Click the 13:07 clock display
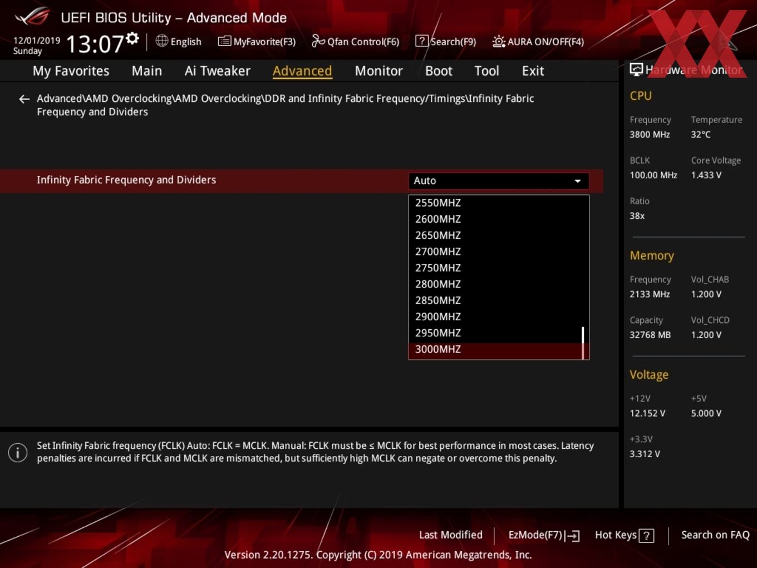Viewport: 757px width, 568px height. click(95, 43)
